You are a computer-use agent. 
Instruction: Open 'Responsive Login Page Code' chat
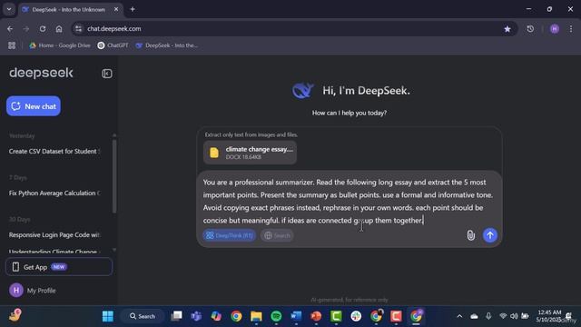[x=54, y=235]
